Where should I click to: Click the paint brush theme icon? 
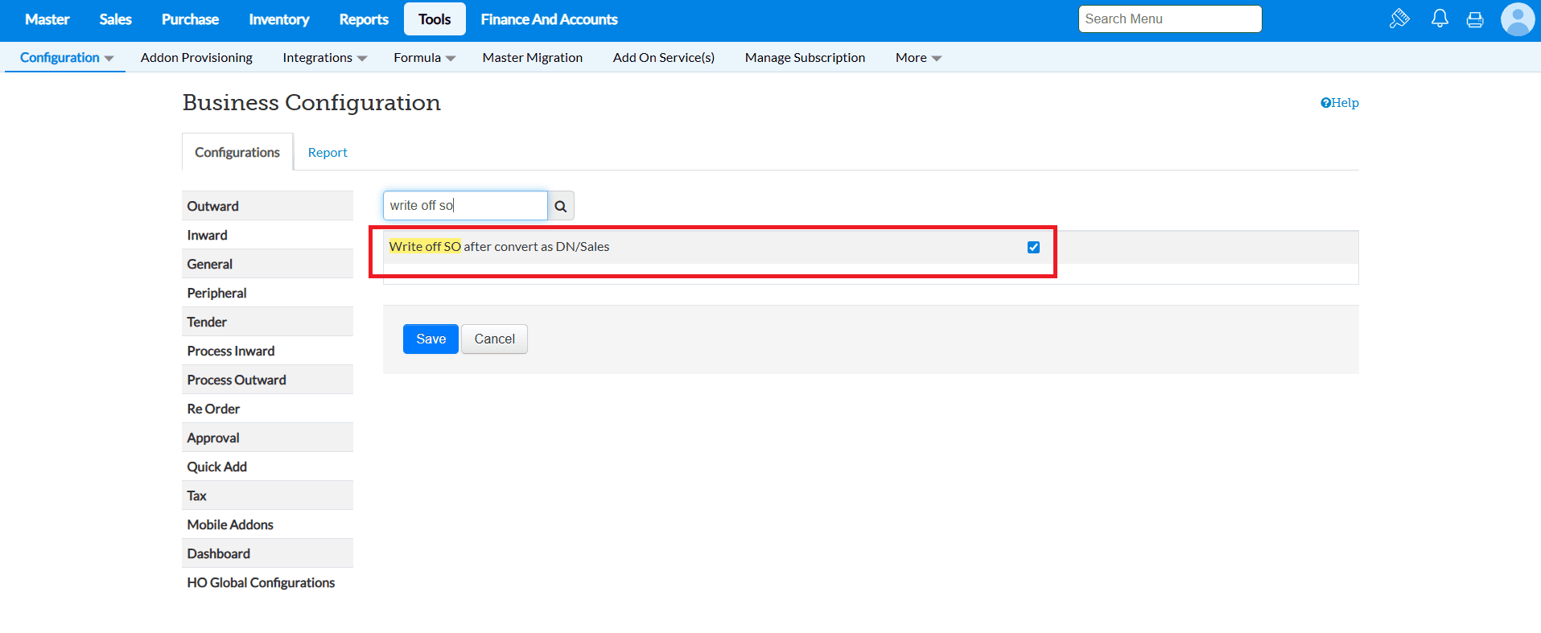pos(1399,18)
